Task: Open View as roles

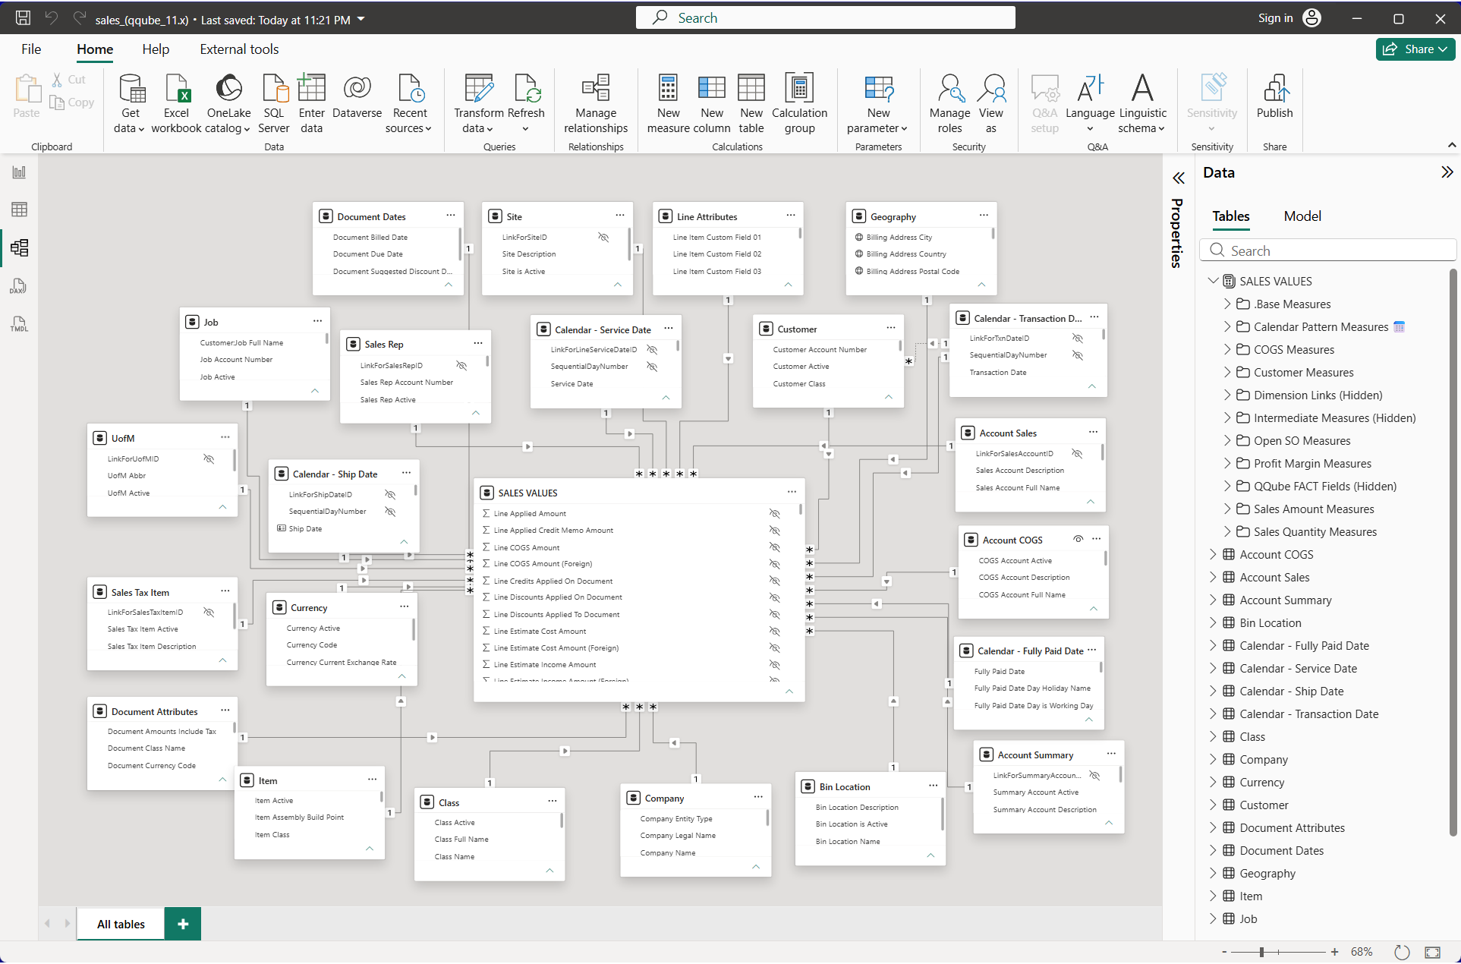Action: 991,104
